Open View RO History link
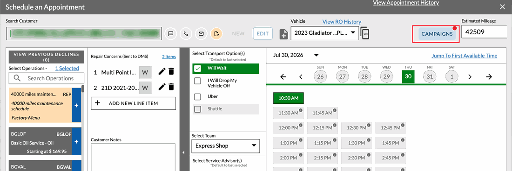 [x=342, y=22]
